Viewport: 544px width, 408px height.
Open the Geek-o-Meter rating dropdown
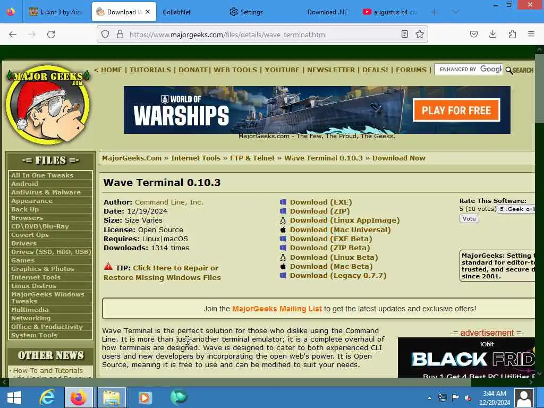[516, 209]
